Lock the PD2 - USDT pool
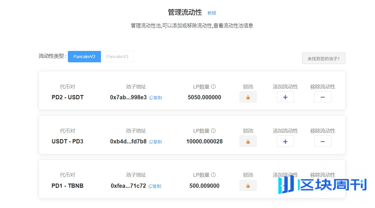The image size is (375, 208). 248,97
